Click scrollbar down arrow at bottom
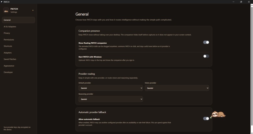Image resolution: width=253 pixels, height=134 pixels. (x=252, y=133)
